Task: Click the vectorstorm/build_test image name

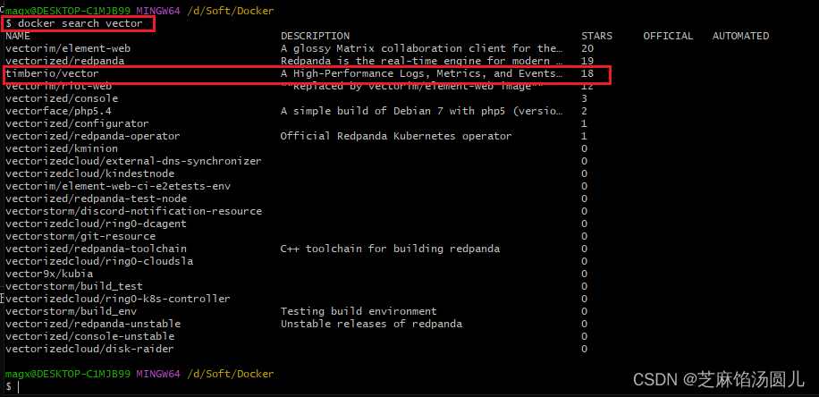Action: coord(74,287)
